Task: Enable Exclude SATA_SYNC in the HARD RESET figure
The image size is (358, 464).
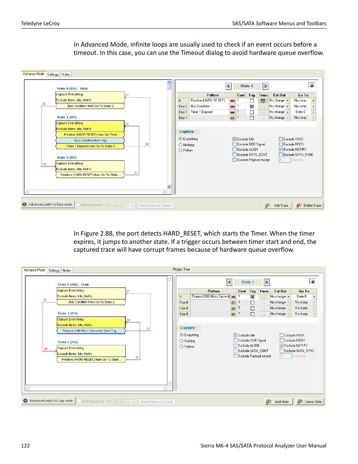Action: click(x=281, y=155)
